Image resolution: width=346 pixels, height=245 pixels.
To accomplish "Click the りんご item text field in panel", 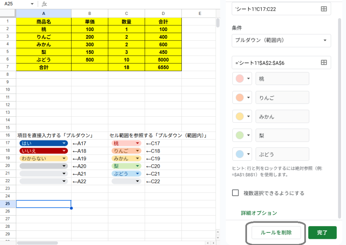I will coord(282,98).
